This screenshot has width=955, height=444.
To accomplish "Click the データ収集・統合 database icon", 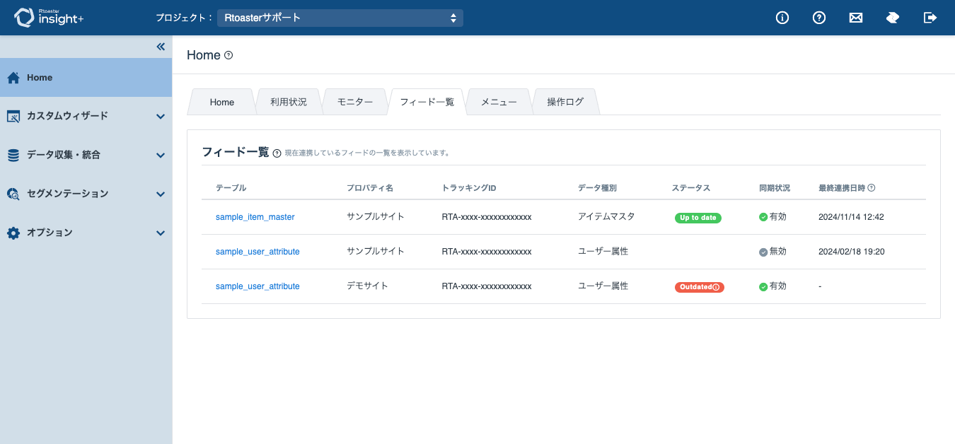I will click(13, 155).
